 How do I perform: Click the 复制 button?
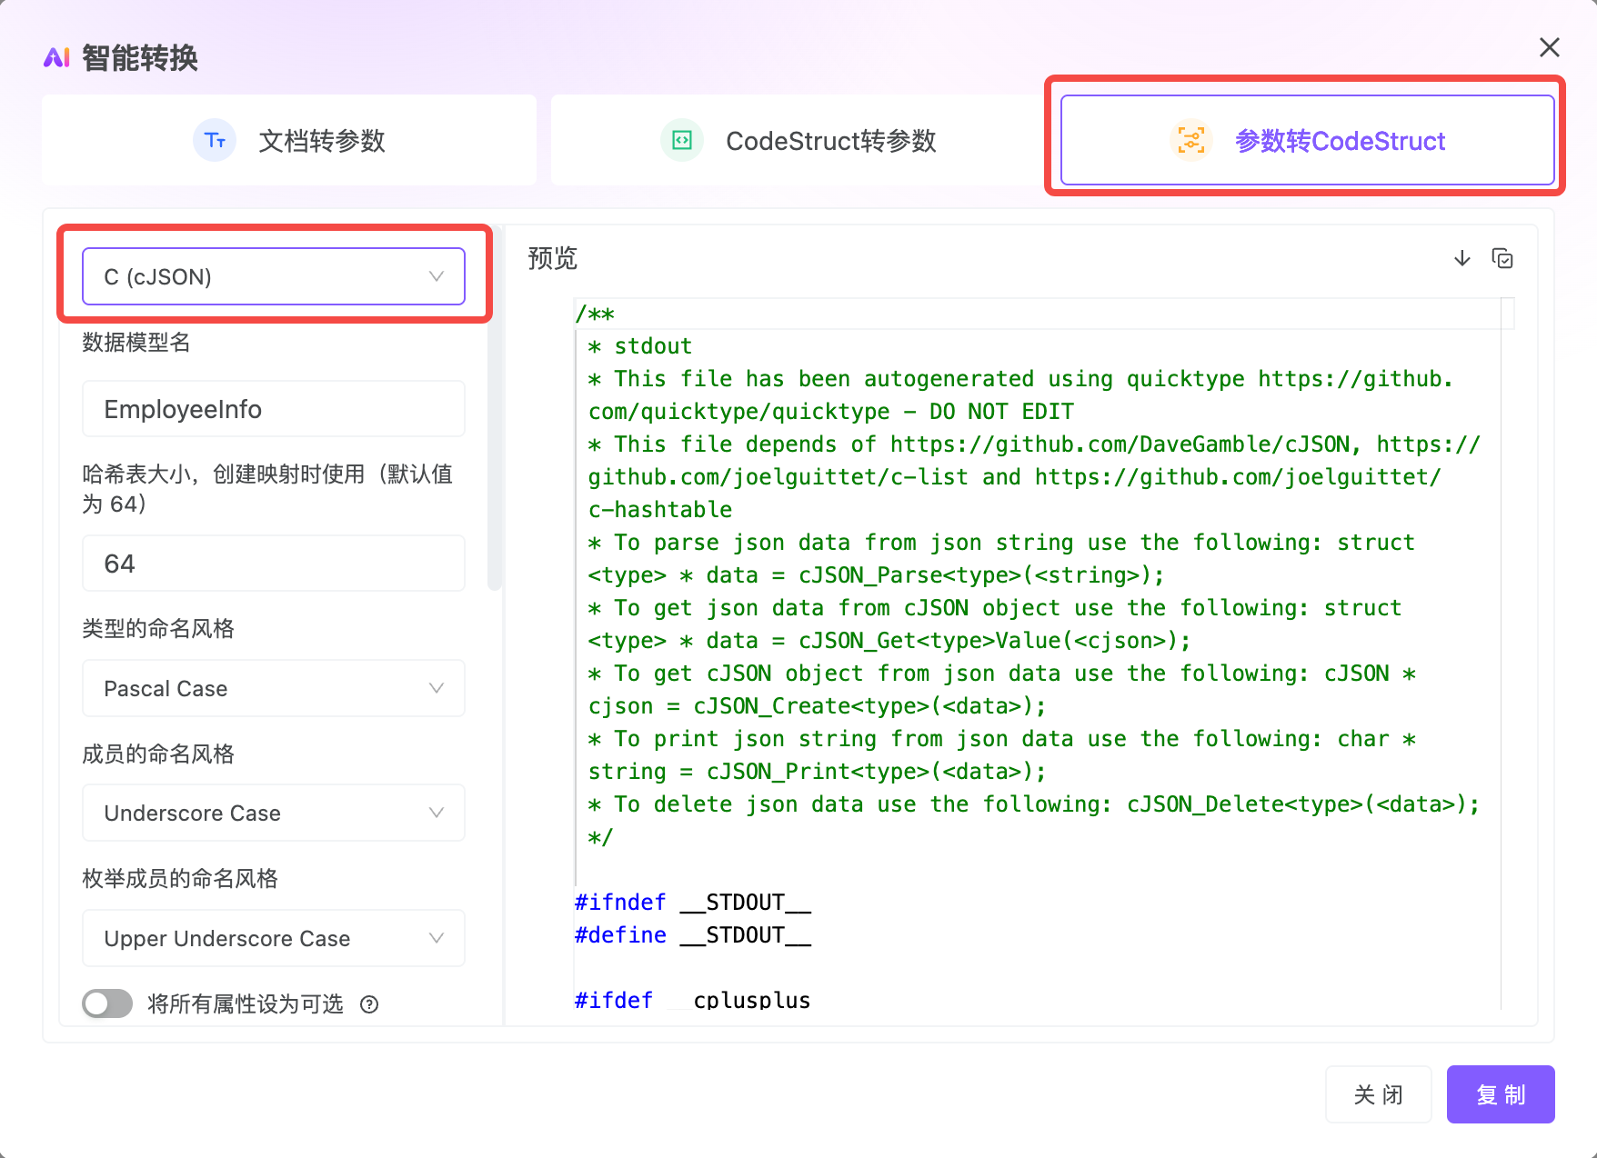pyautogui.click(x=1501, y=1094)
